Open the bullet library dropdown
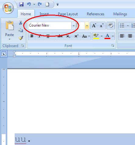 click(128, 26)
